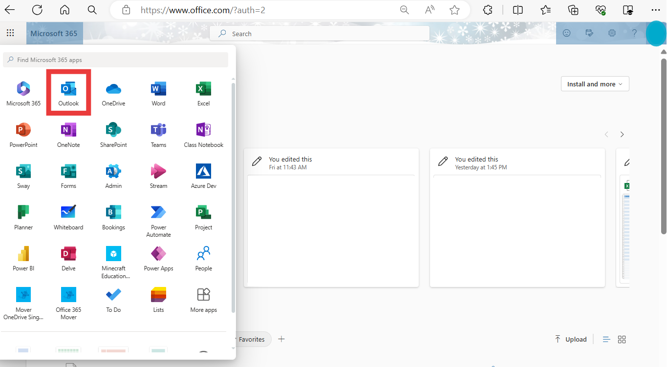Expand the Install and more dropdown

[595, 84]
